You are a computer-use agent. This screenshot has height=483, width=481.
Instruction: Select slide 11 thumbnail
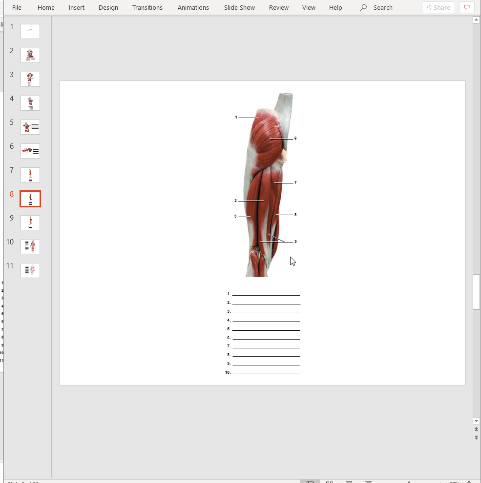point(30,270)
